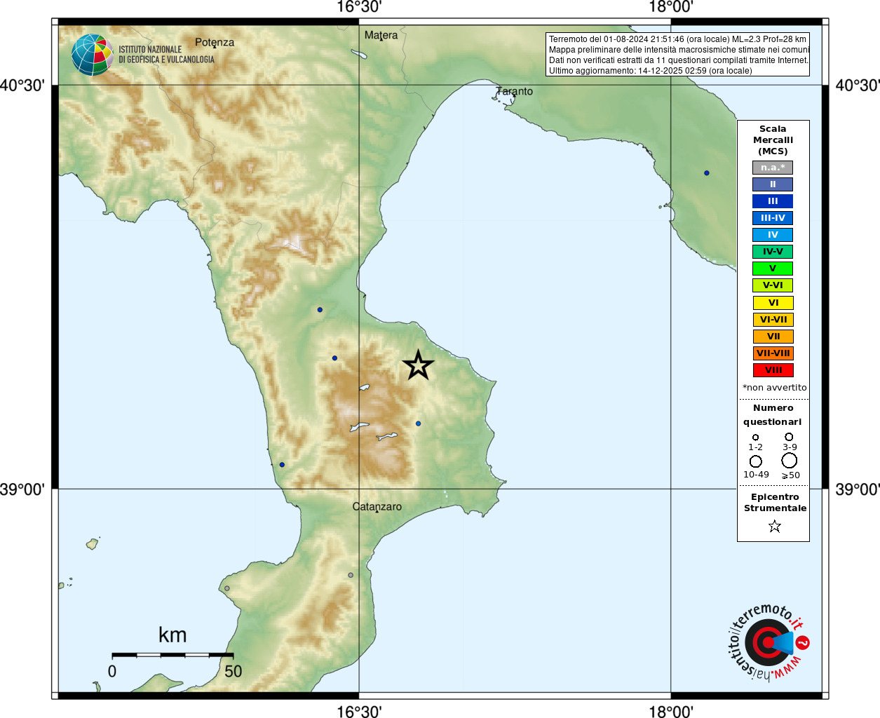Select the gray n.a.* legend swatch
Viewport: 880px width, 718px height.
(x=773, y=168)
